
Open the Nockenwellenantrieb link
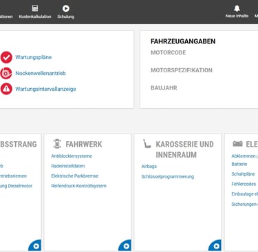[x=41, y=73]
